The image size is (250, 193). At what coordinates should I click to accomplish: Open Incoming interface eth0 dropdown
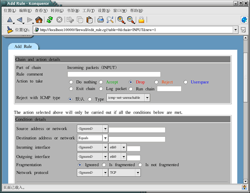pos(117,147)
